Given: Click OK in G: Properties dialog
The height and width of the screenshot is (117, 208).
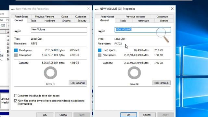Looking at the screenshot, I should 129,115.
